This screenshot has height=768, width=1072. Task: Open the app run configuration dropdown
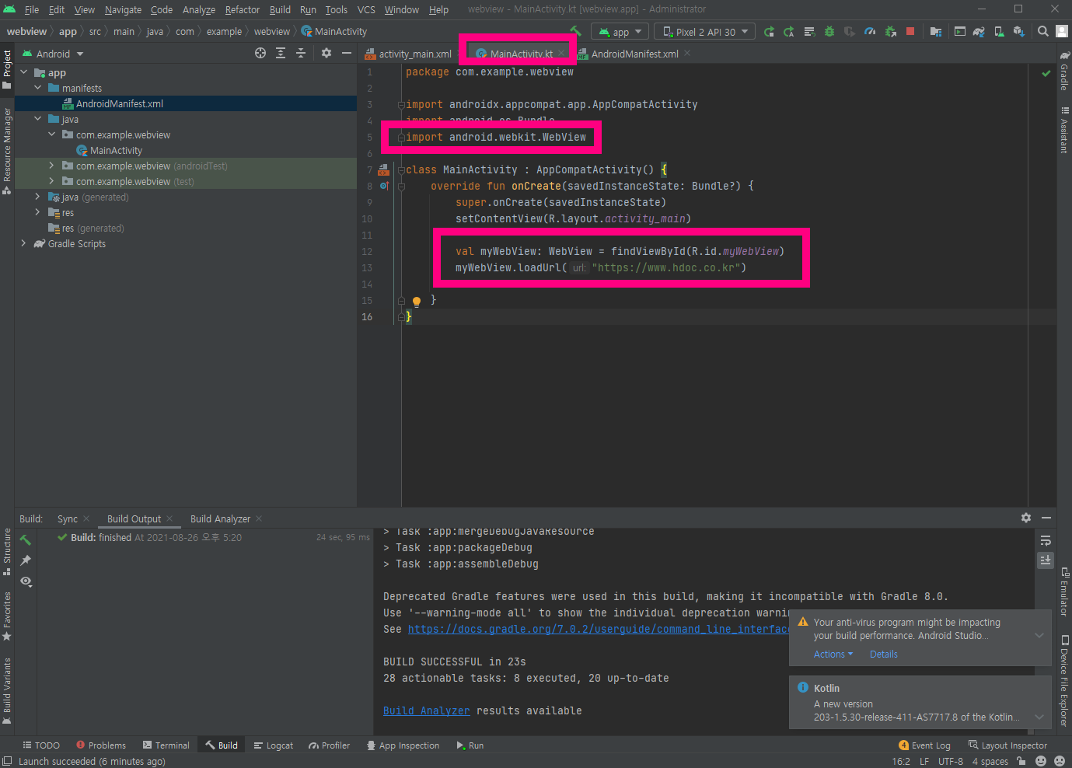tap(620, 32)
